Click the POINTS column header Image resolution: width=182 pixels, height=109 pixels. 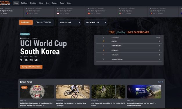point(159,37)
